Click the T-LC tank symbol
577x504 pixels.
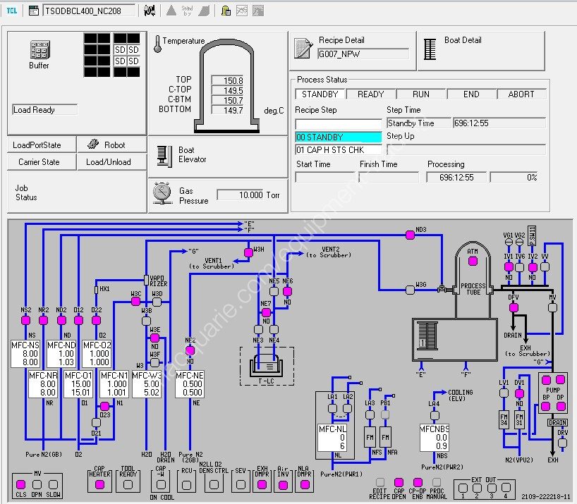(x=267, y=365)
